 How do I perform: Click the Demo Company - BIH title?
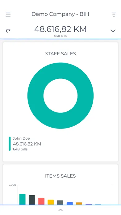[60, 14]
